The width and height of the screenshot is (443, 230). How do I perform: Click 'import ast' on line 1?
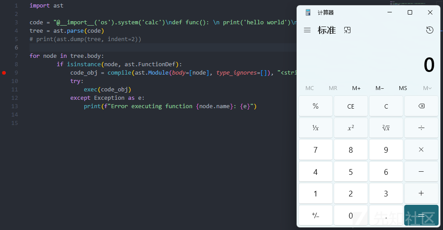46,6
